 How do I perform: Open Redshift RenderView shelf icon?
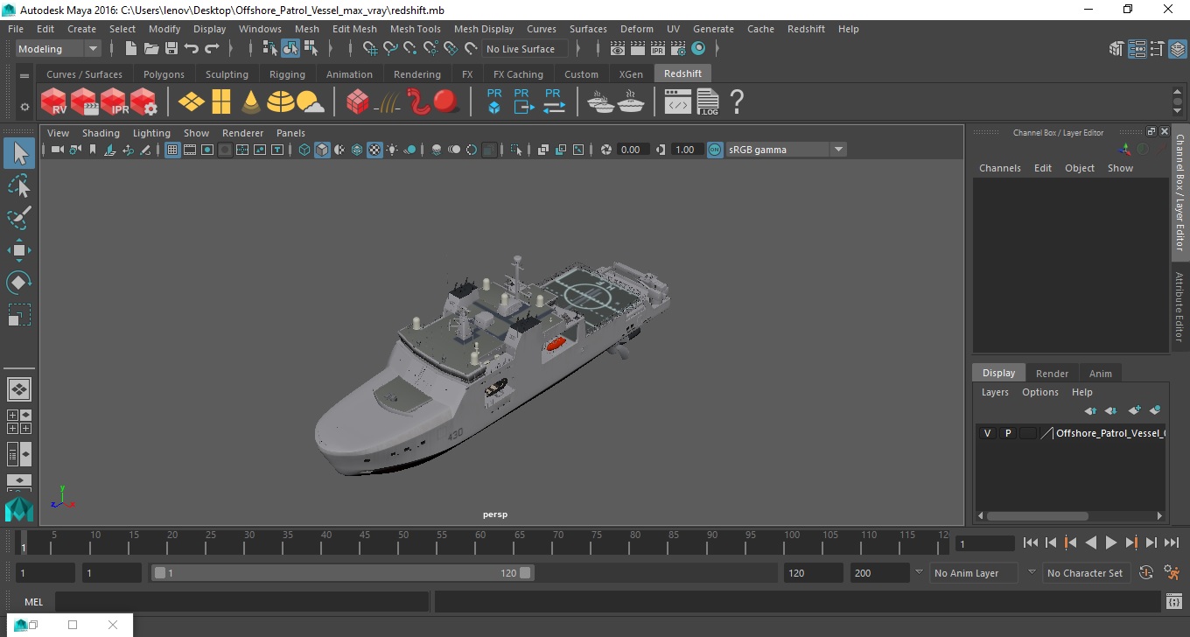point(54,102)
